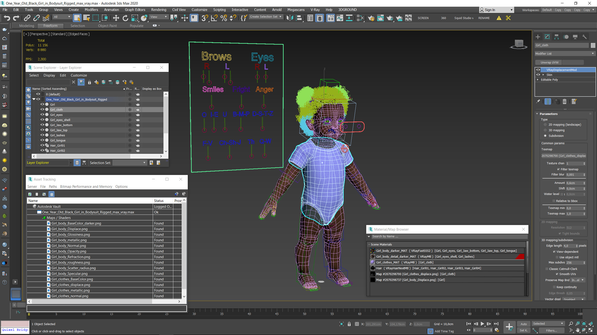Click the Zoom magnifier navigation icon
The image size is (597, 335).
tap(571, 324)
